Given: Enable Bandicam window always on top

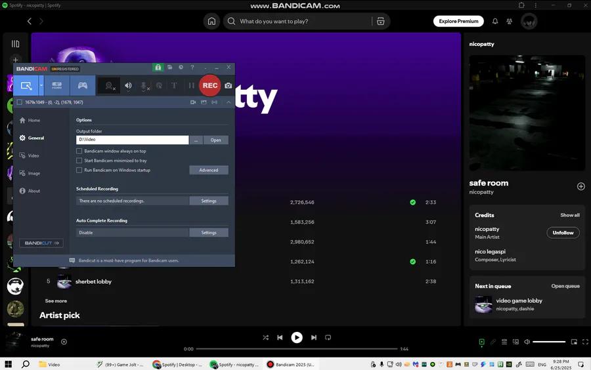Looking at the screenshot, I should point(79,151).
